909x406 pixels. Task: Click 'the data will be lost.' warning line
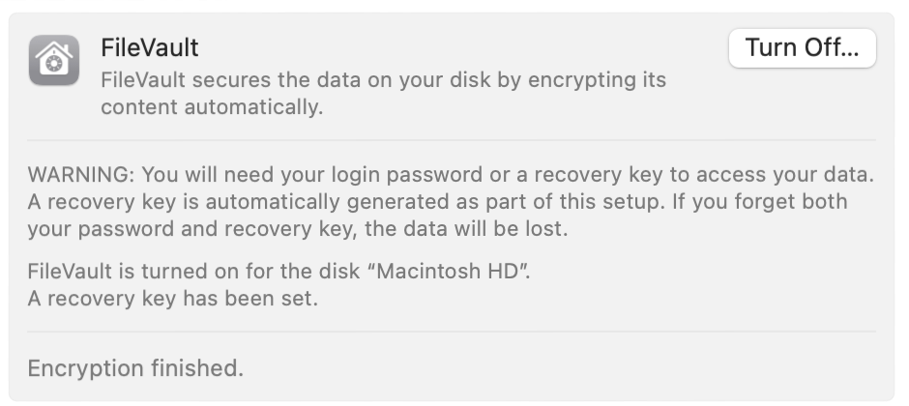tap(466, 229)
